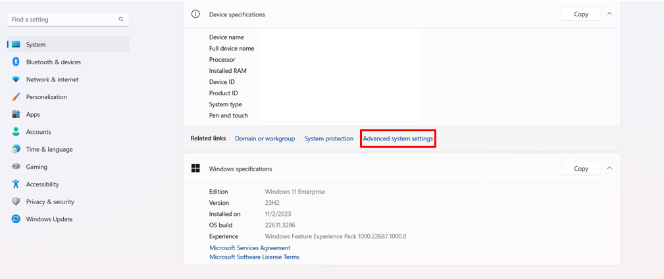The height and width of the screenshot is (279, 664).
Task: Click the Installed RAM label
Action: pos(228,71)
